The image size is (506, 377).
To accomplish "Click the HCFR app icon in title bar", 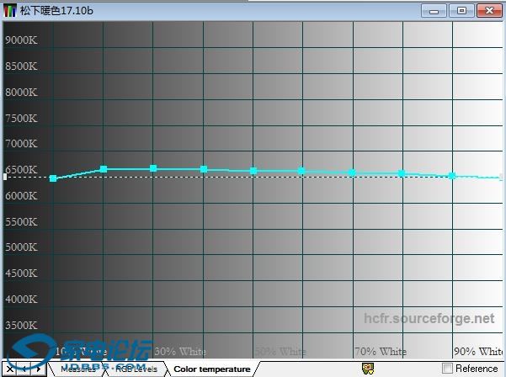I will coord(10,10).
